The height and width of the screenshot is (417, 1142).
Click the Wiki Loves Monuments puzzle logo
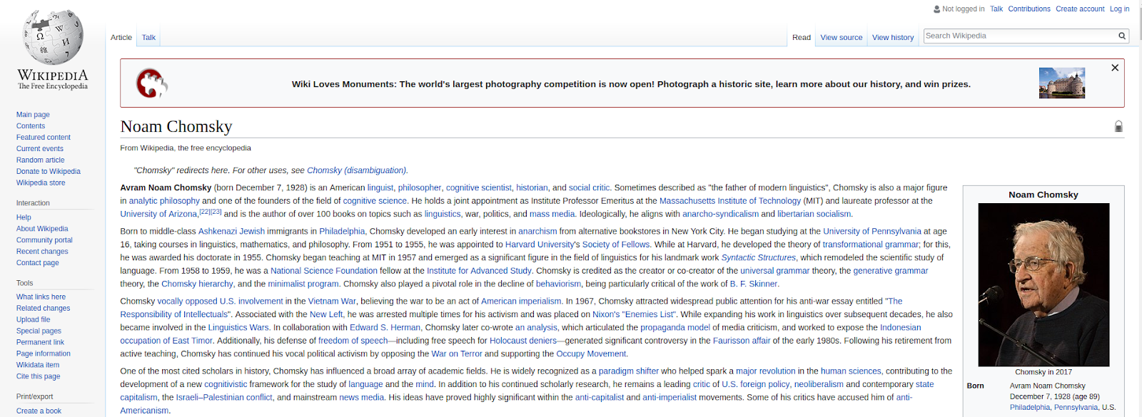pyautogui.click(x=151, y=83)
